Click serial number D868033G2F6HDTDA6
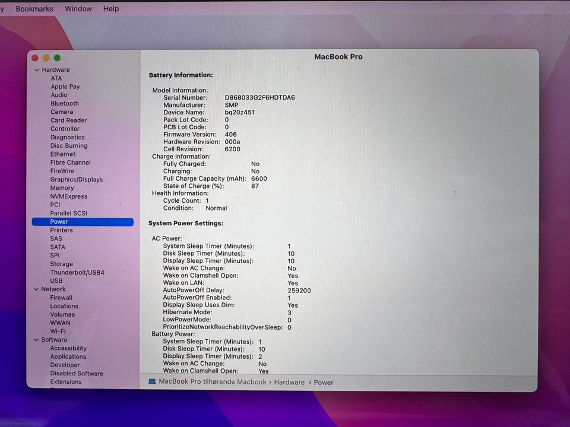Viewport: 570px width, 427px height. pyautogui.click(x=259, y=98)
